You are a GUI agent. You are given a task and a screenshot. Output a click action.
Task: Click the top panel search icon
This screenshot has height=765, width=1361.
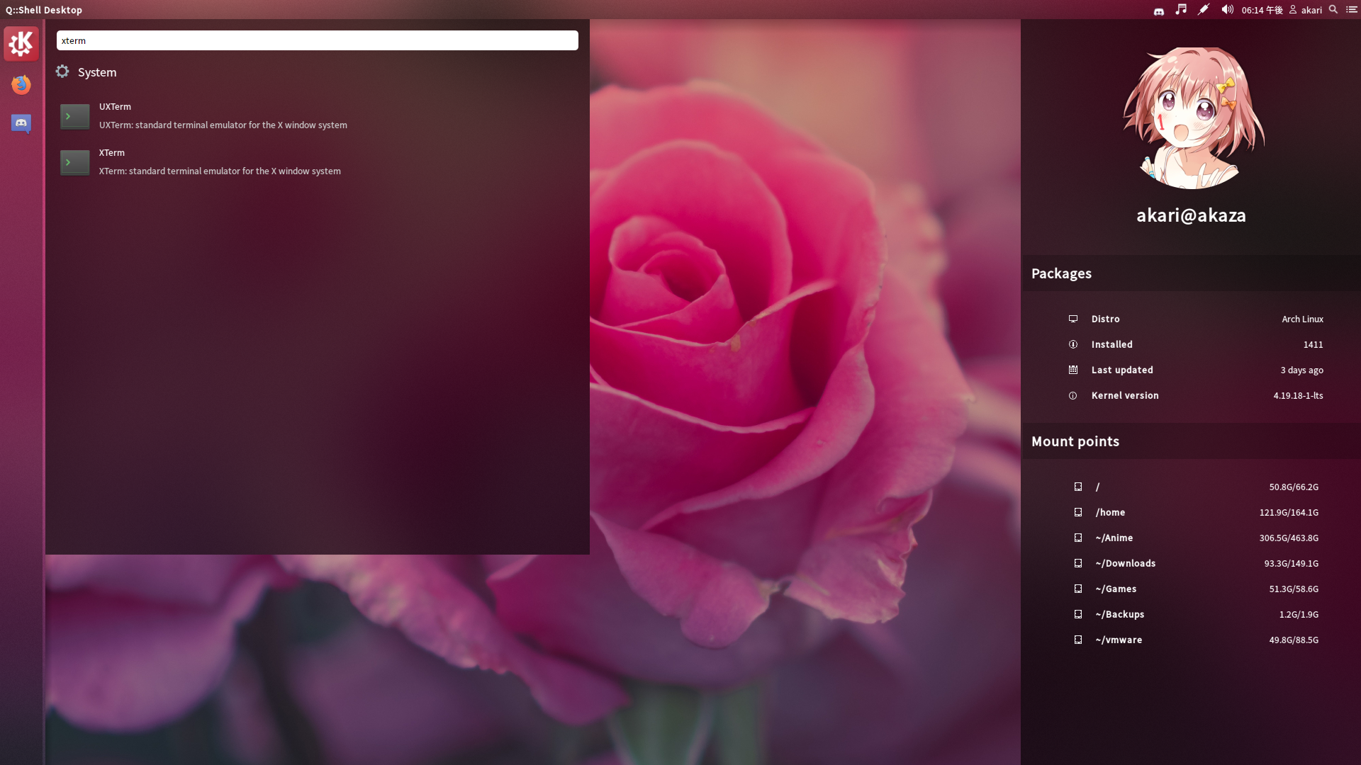point(1333,10)
